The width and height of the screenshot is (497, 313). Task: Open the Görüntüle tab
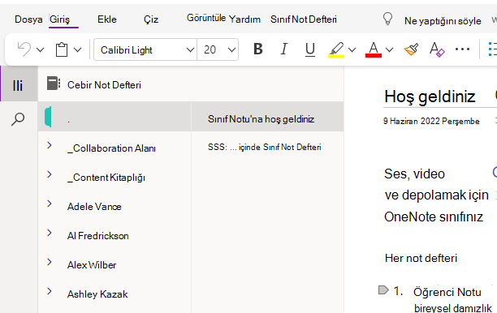point(206,18)
